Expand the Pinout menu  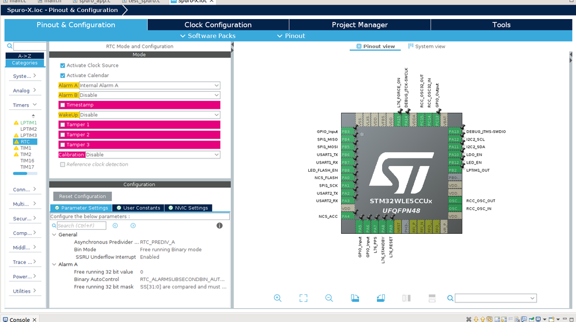[x=291, y=36]
